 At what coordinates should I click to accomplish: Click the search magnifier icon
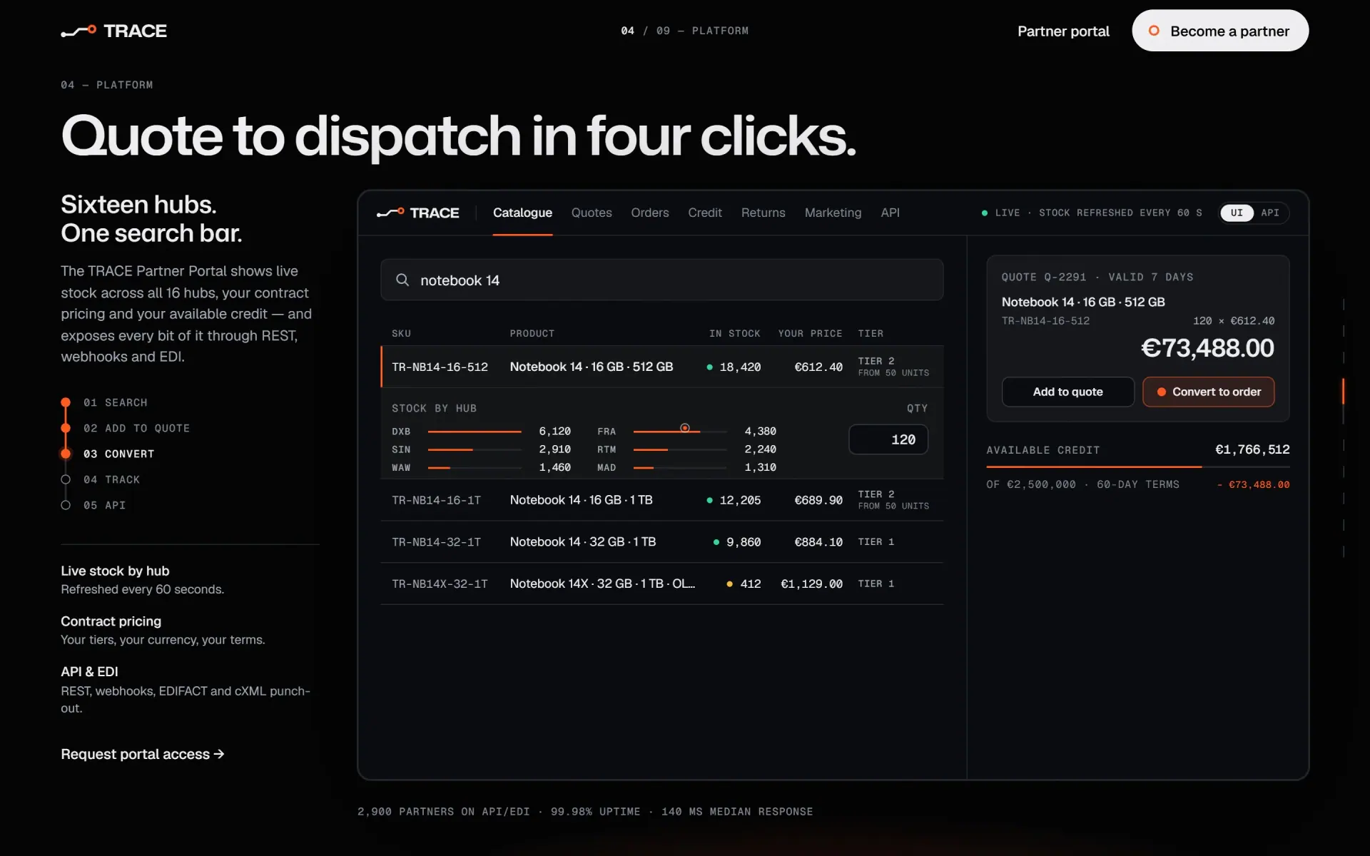(402, 280)
